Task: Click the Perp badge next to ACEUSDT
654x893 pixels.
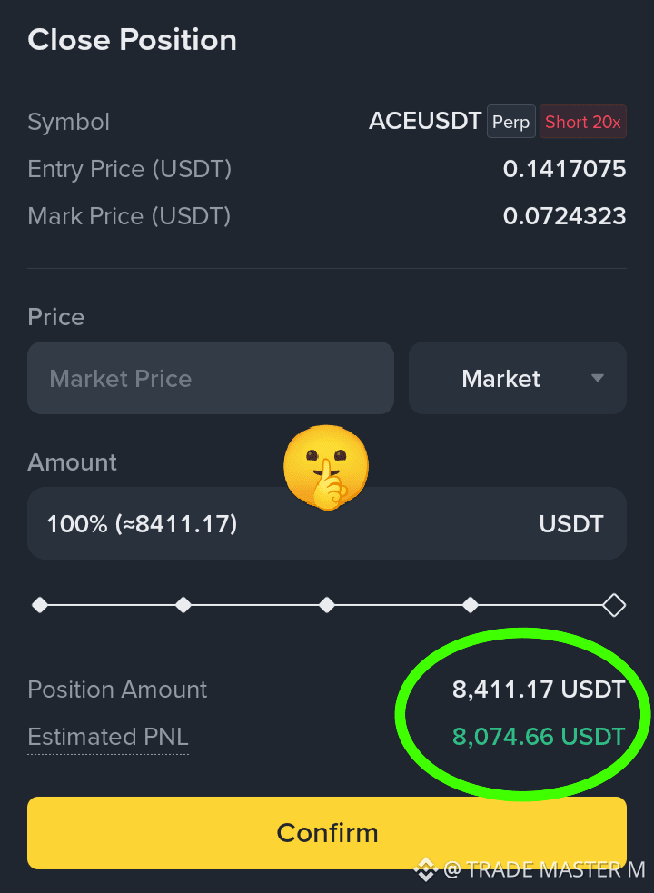Action: pyautogui.click(x=511, y=122)
